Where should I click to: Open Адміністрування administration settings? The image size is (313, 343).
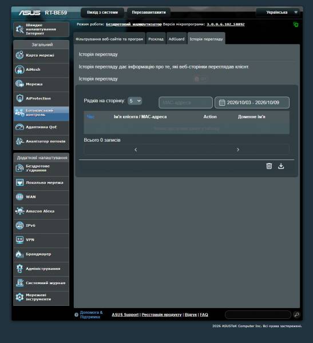(41, 269)
